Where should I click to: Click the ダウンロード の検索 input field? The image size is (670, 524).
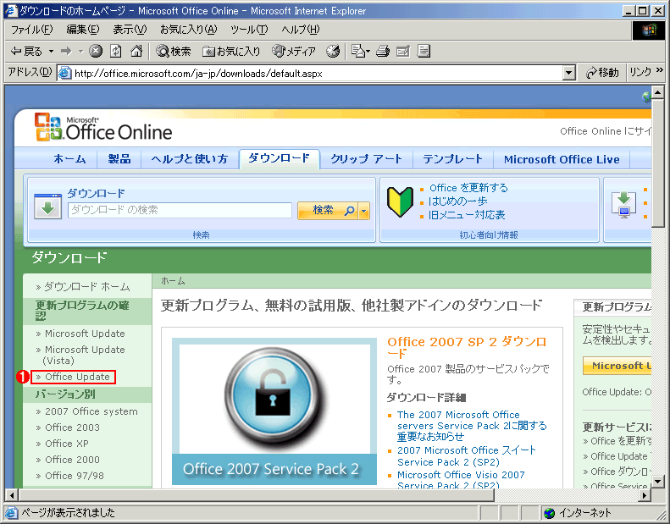pyautogui.click(x=180, y=210)
